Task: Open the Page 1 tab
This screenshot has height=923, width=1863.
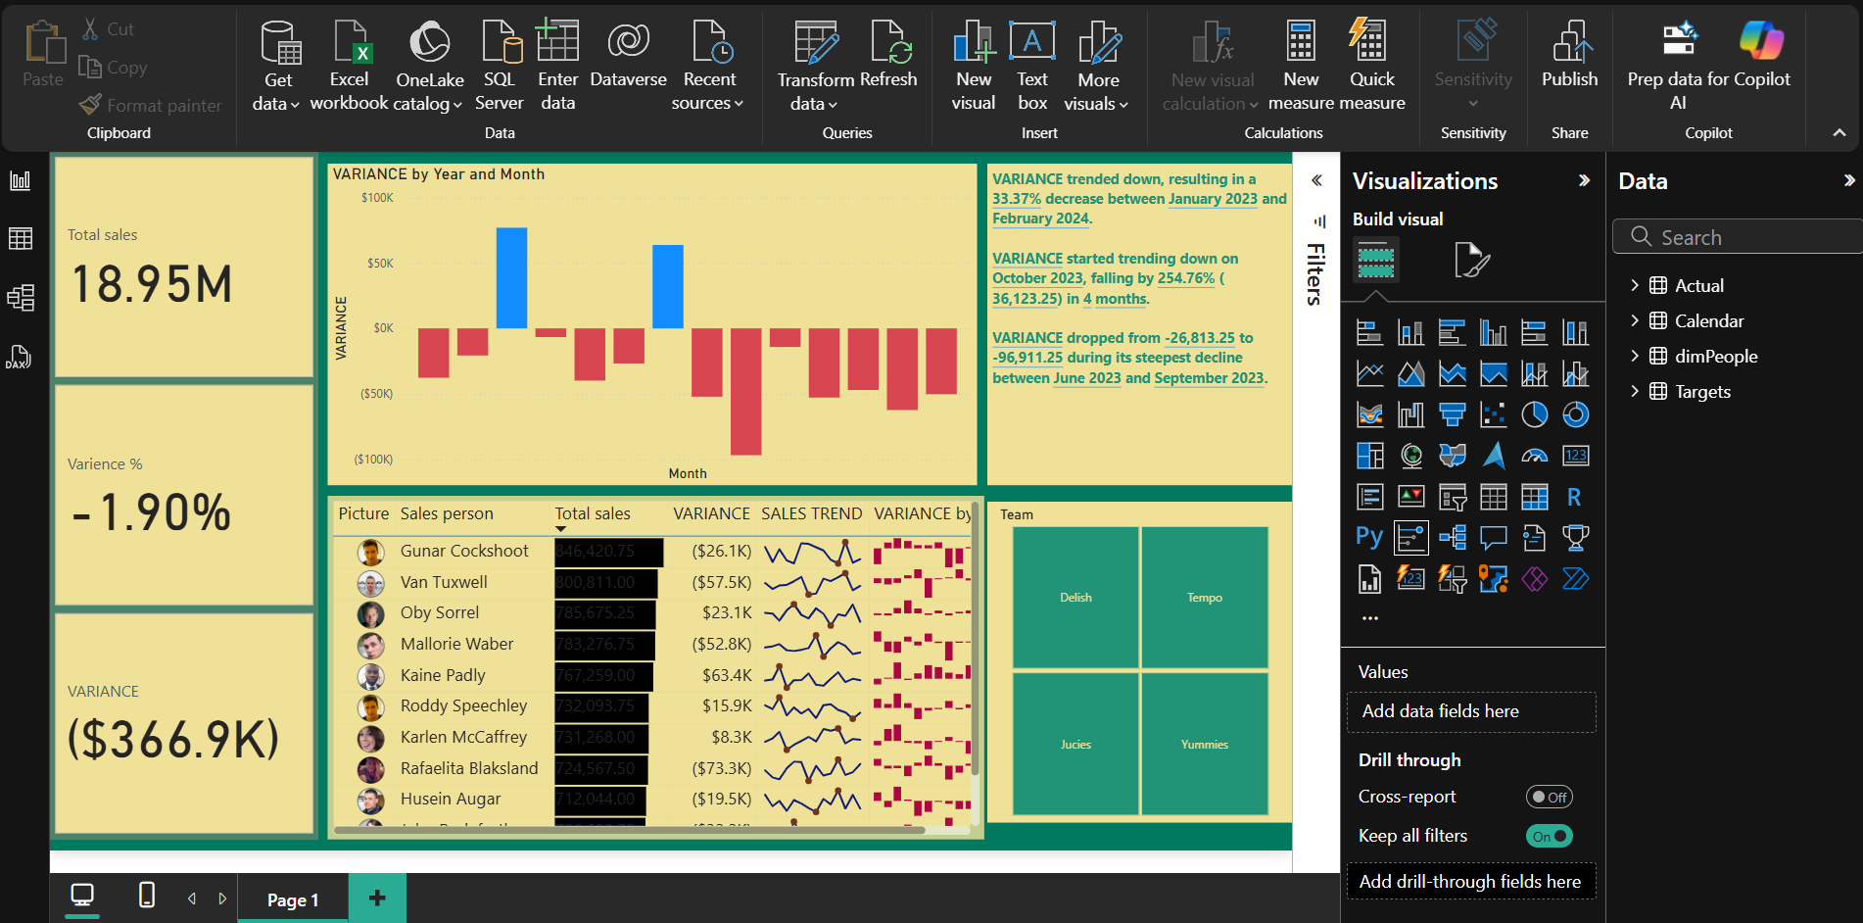Action: pos(293,899)
